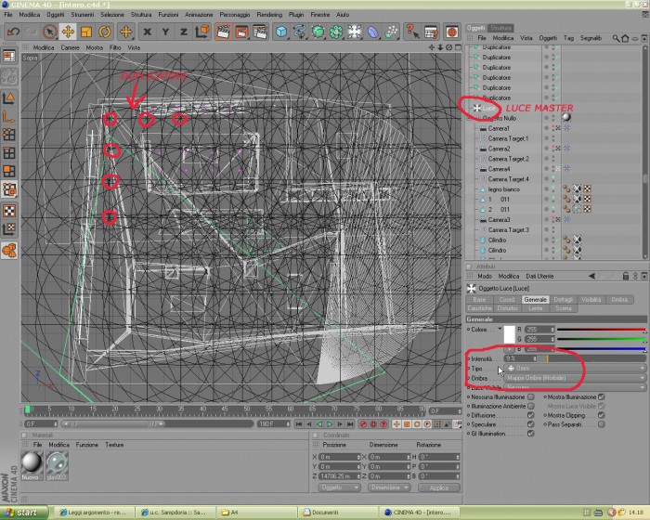Switch to the Dettagli tab

tap(564, 299)
